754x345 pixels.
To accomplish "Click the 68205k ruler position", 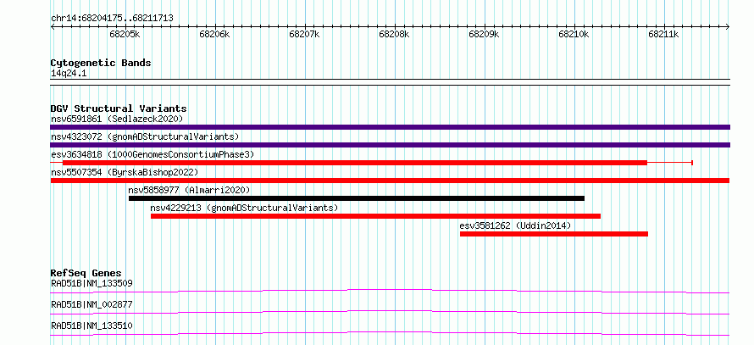I will click(x=125, y=34).
